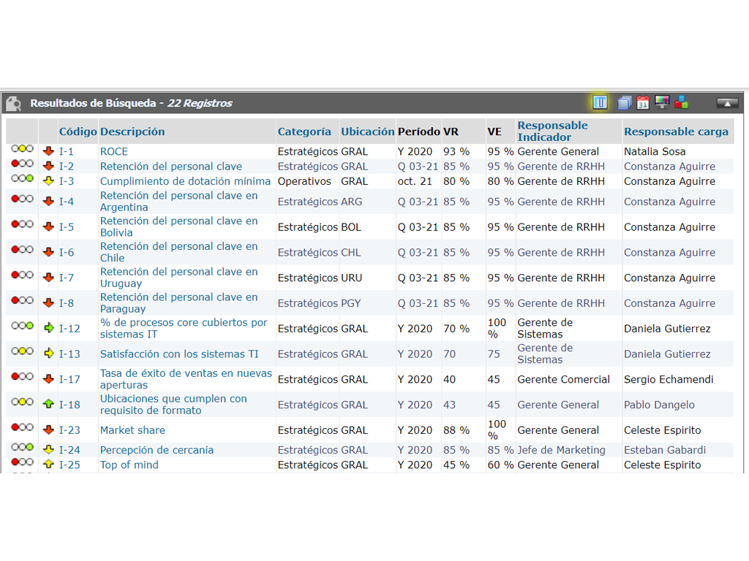Image resolution: width=749 pixels, height=561 pixels.
Task: Open 'Tasa de éxito de ventas' link
Action: pyautogui.click(x=186, y=379)
